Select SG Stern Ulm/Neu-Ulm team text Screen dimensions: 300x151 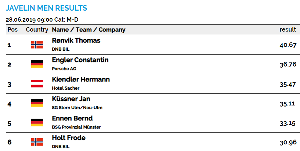coord(77,108)
